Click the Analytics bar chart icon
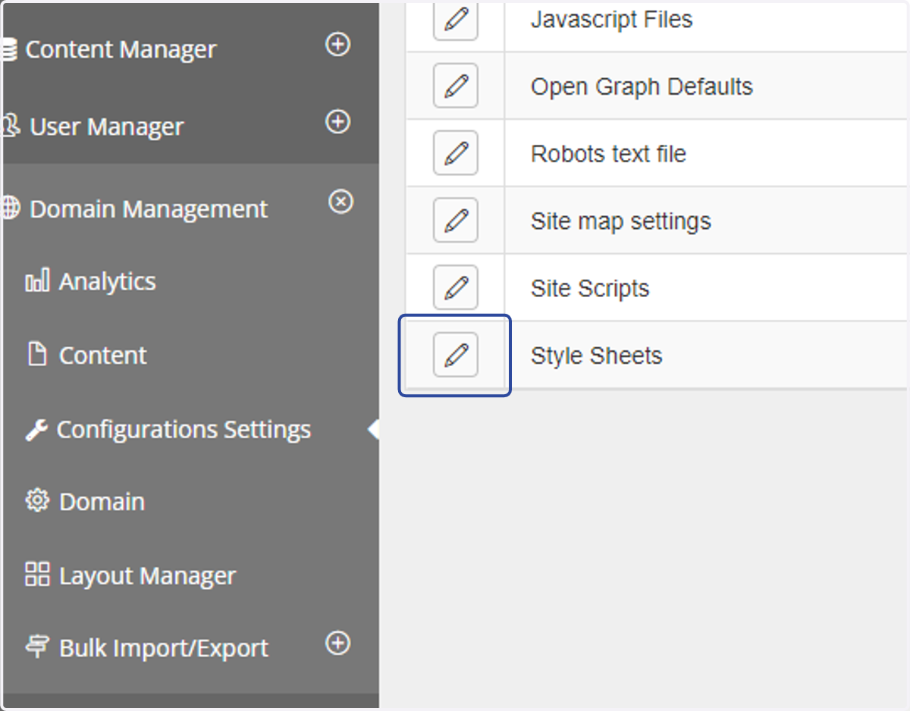Viewport: 910px width, 711px height. coord(37,280)
